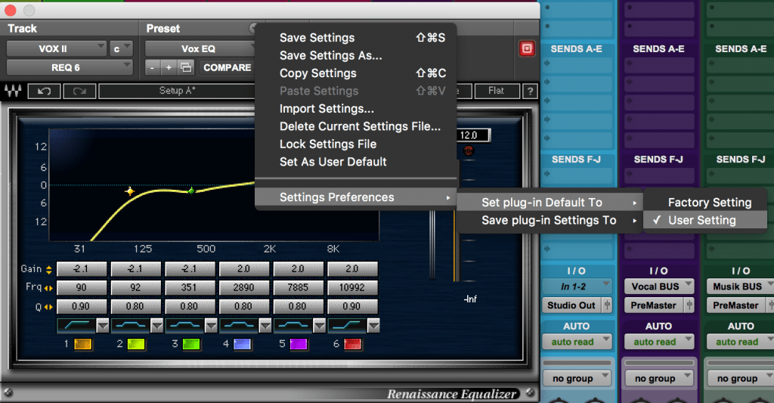Select previous preset with minus button
Viewport: 774px width, 403px height.
click(x=153, y=67)
